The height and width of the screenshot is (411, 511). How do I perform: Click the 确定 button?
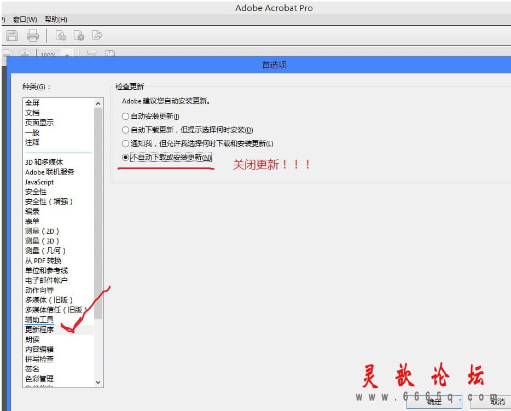tap(434, 402)
